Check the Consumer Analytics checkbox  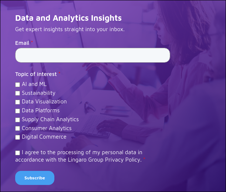coord(18,129)
